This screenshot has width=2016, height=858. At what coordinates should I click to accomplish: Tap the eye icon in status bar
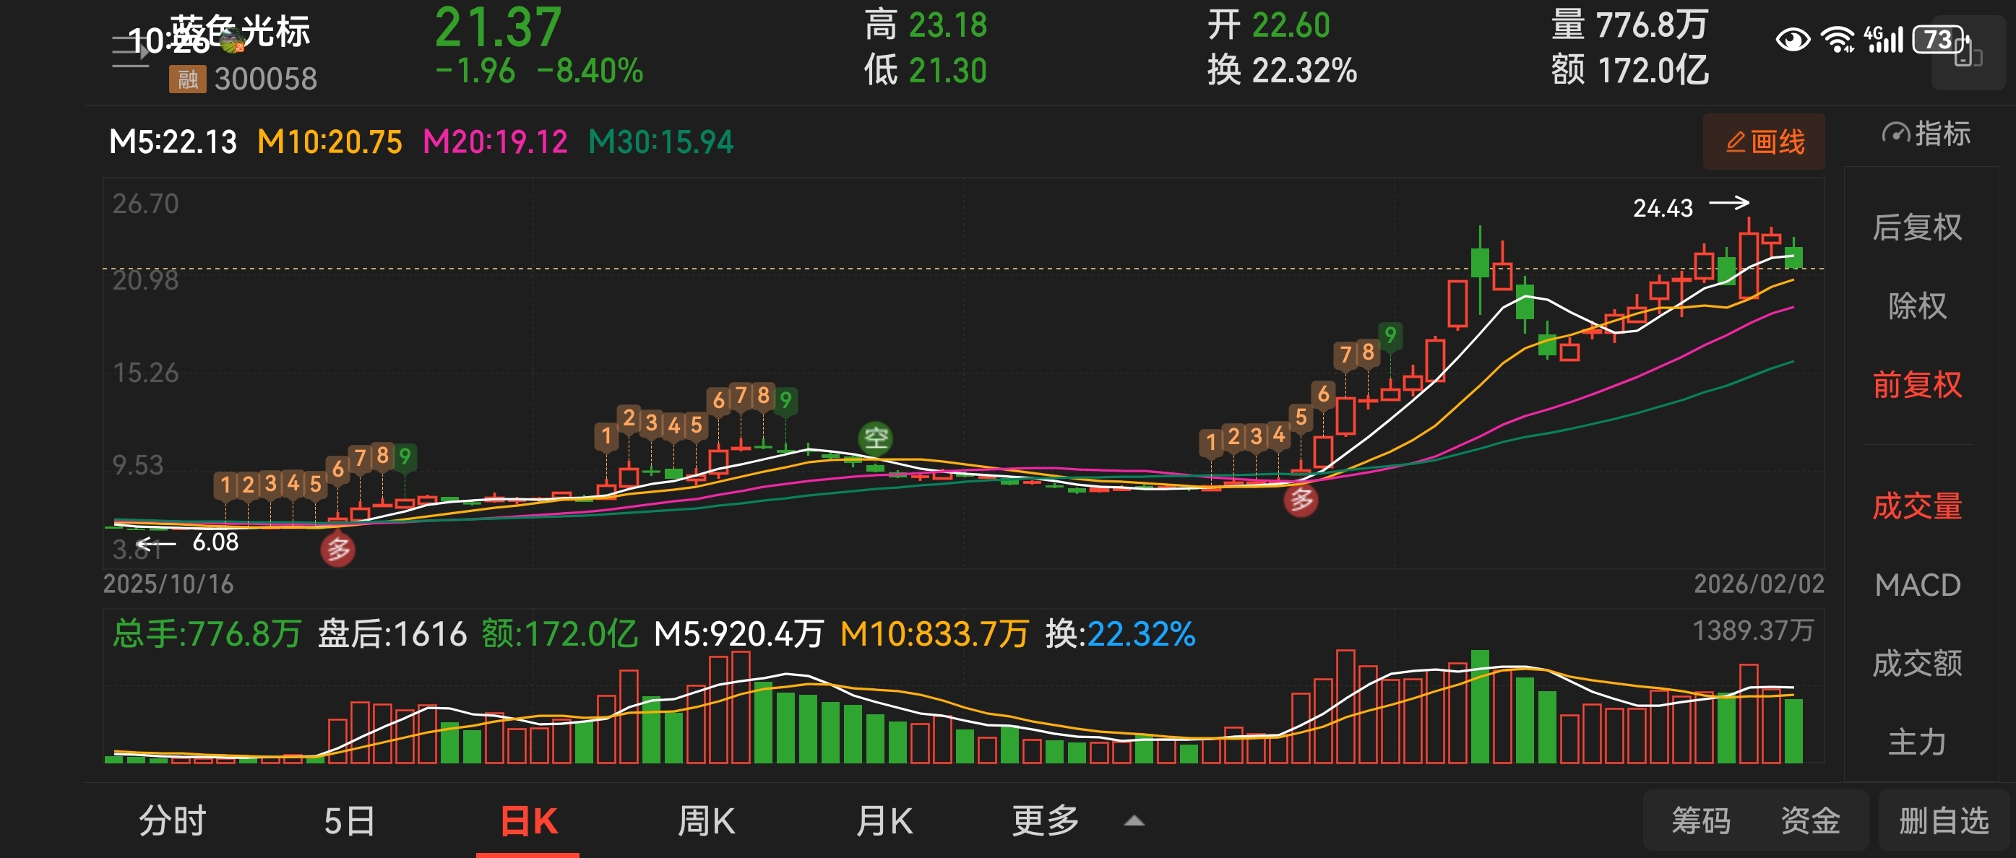pyautogui.click(x=1791, y=39)
